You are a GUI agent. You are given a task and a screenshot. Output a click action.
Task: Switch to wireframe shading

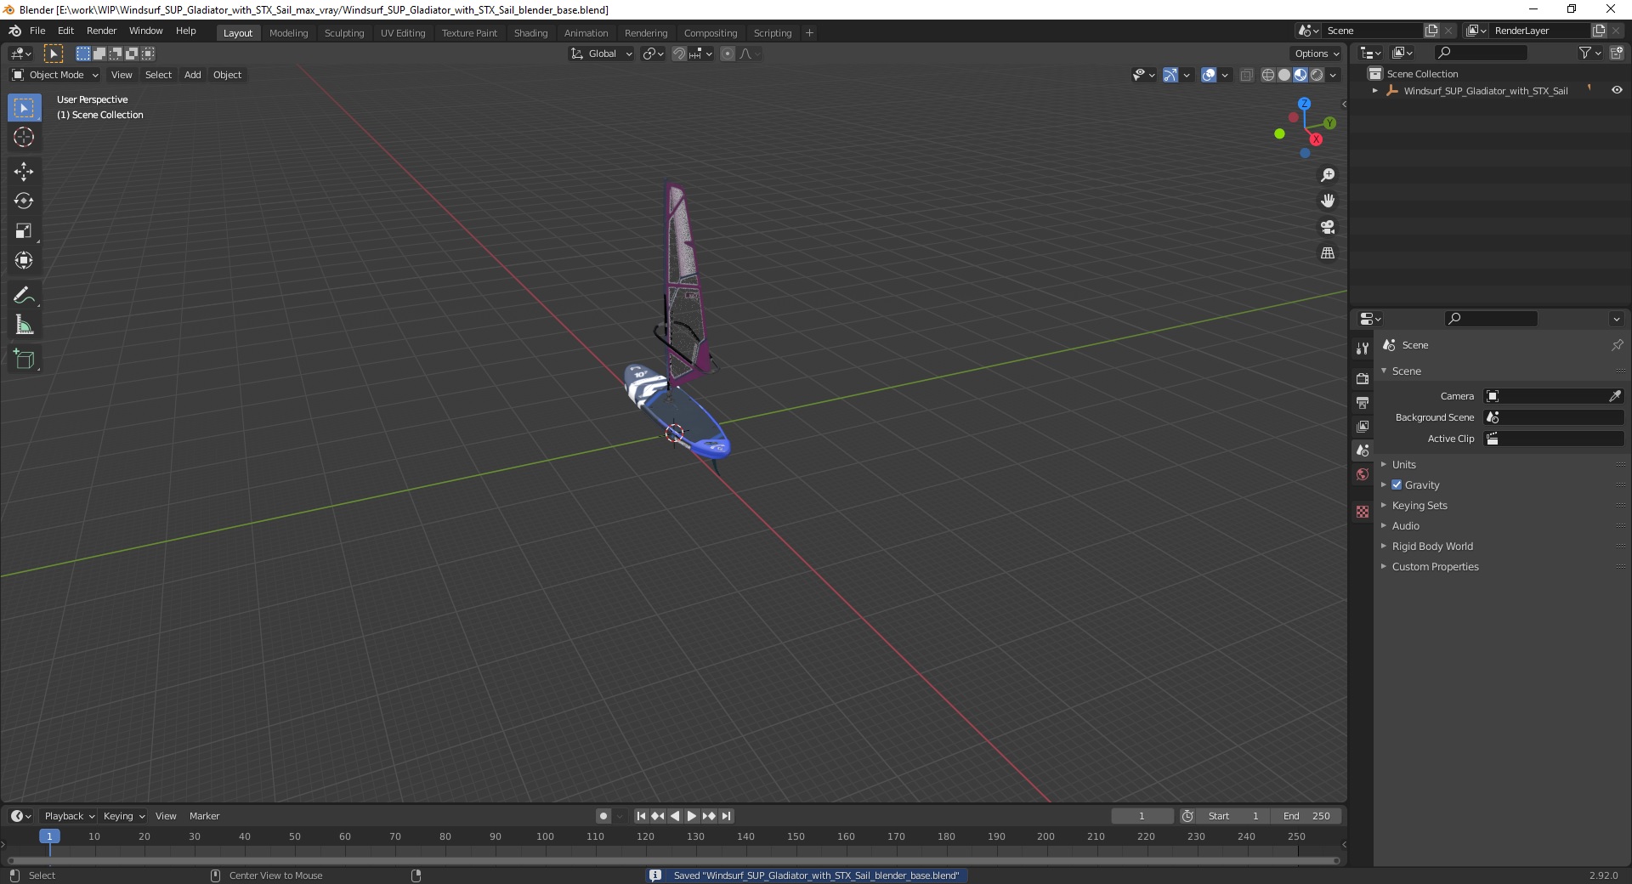(1268, 76)
